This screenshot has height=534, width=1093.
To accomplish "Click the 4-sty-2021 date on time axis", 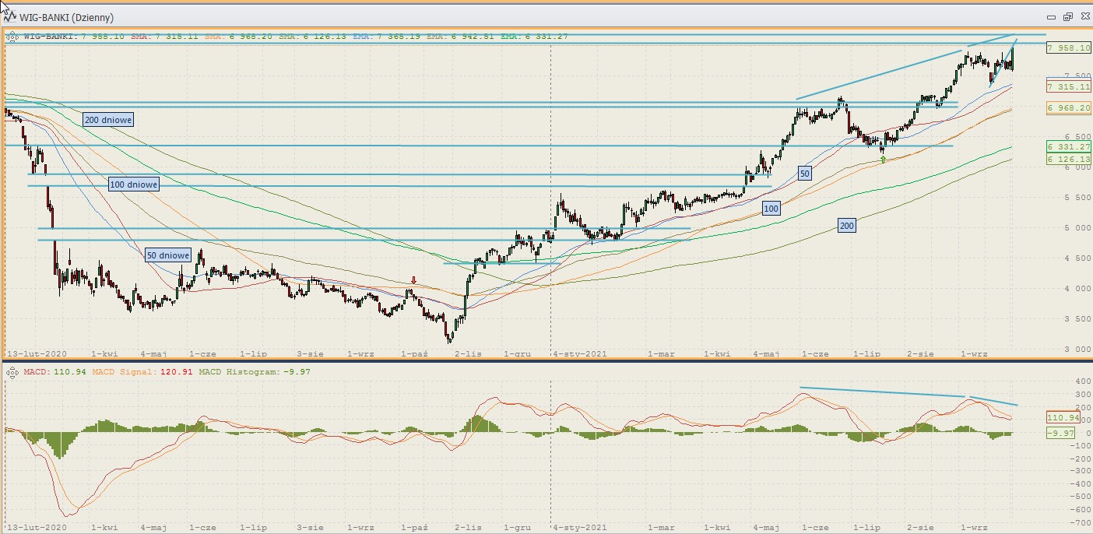I will click(579, 353).
